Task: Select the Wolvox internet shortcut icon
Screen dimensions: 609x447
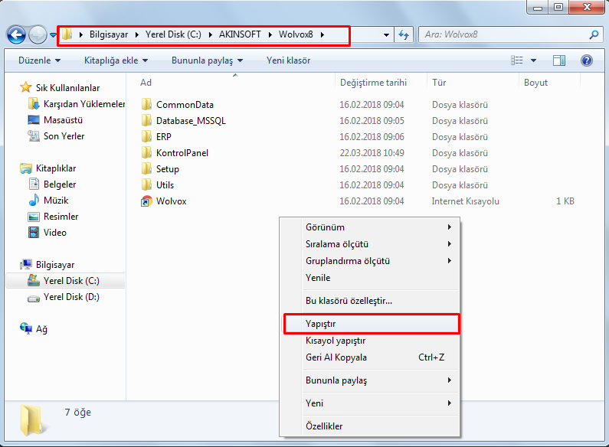Action: click(147, 201)
